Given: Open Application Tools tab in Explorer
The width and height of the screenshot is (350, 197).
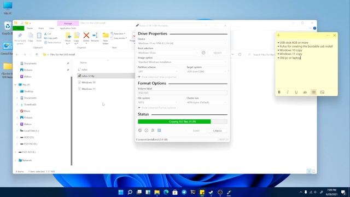Looking at the screenshot, I should (x=68, y=28).
